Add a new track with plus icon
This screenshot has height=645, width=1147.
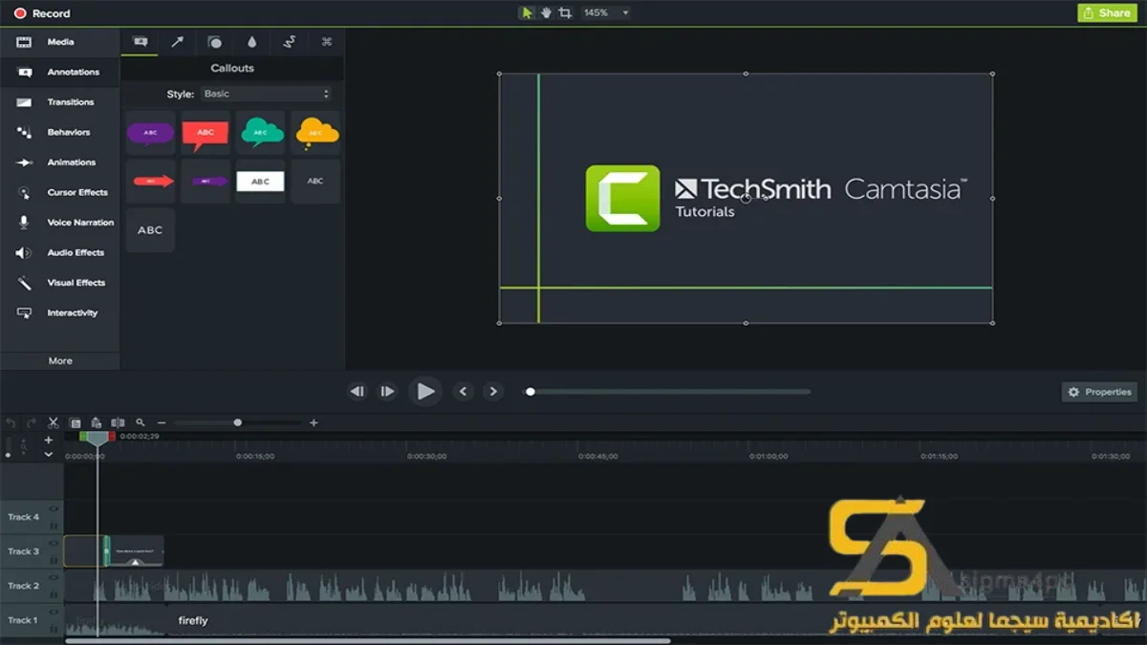pyautogui.click(x=49, y=441)
